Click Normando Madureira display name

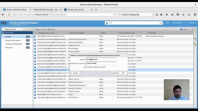77,85
